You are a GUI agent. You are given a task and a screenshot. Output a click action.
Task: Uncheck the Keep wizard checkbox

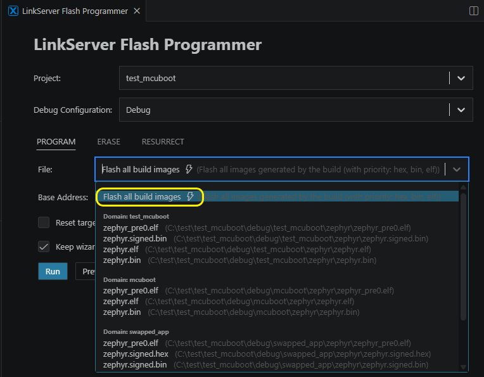[44, 246]
